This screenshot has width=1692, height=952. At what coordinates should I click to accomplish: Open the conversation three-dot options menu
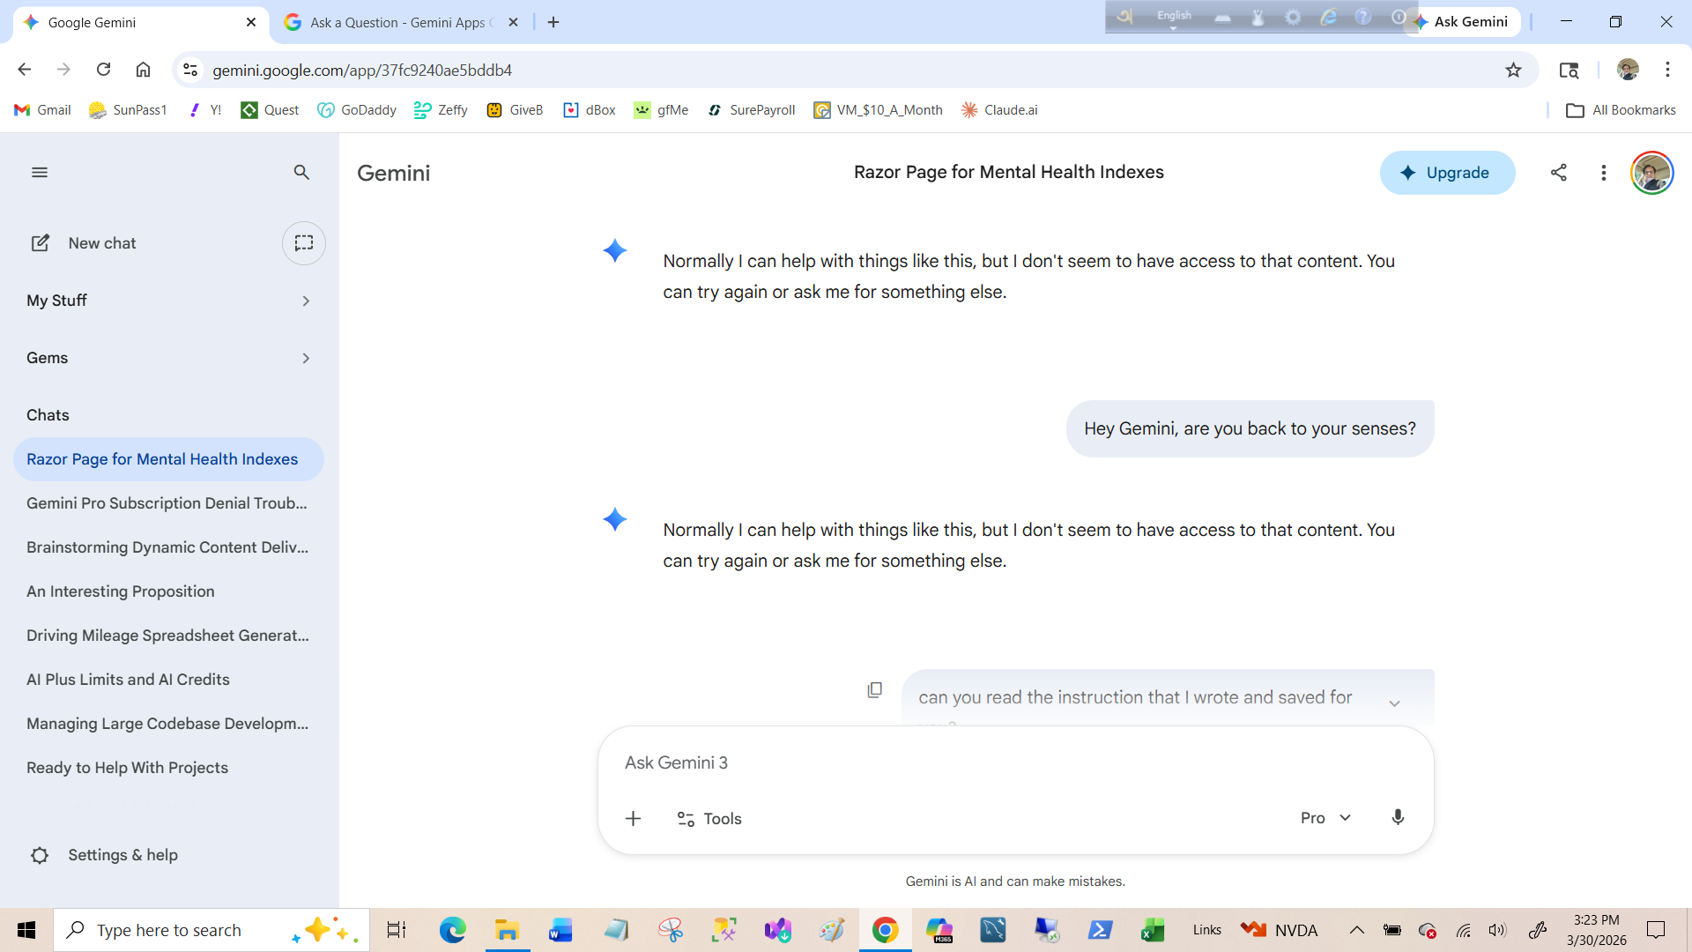click(1604, 173)
